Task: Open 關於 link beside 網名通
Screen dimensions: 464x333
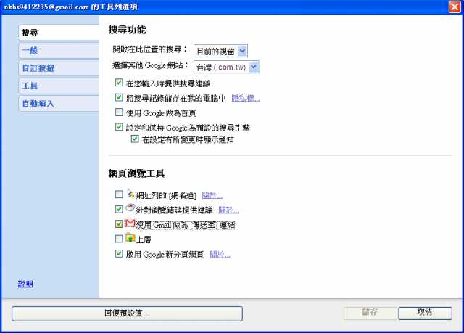Action: pyautogui.click(x=212, y=195)
